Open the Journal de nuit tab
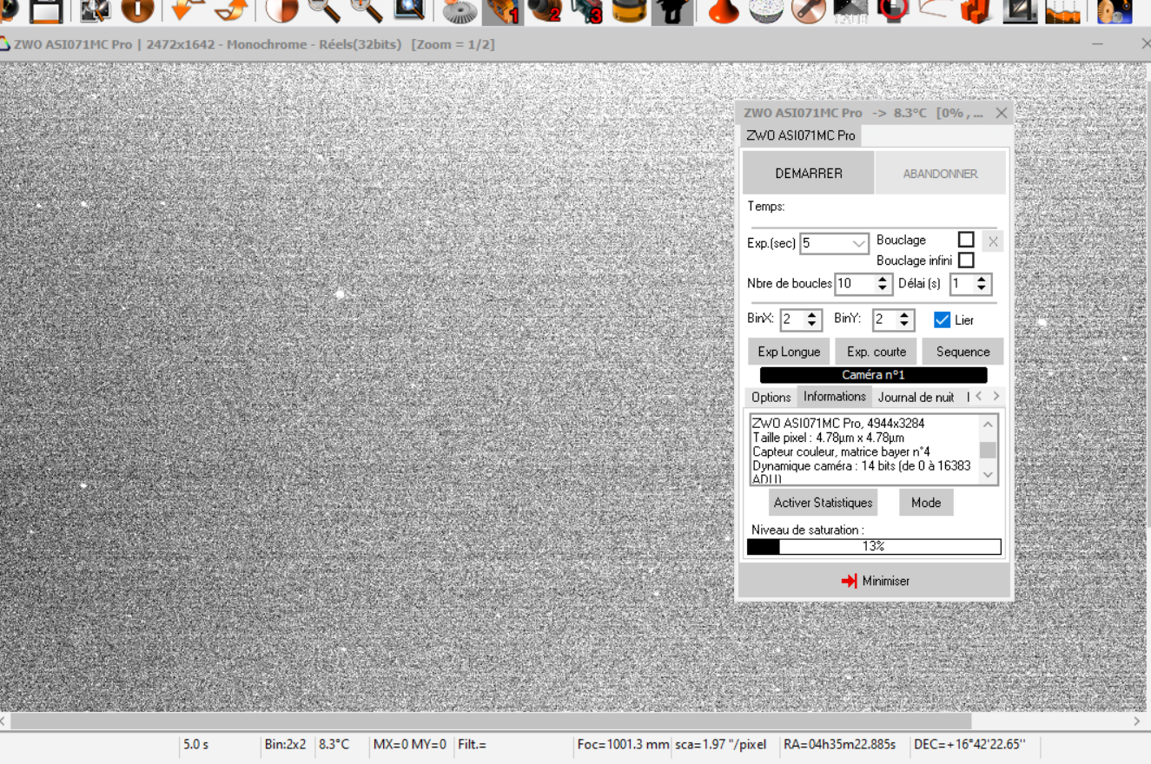 point(916,397)
